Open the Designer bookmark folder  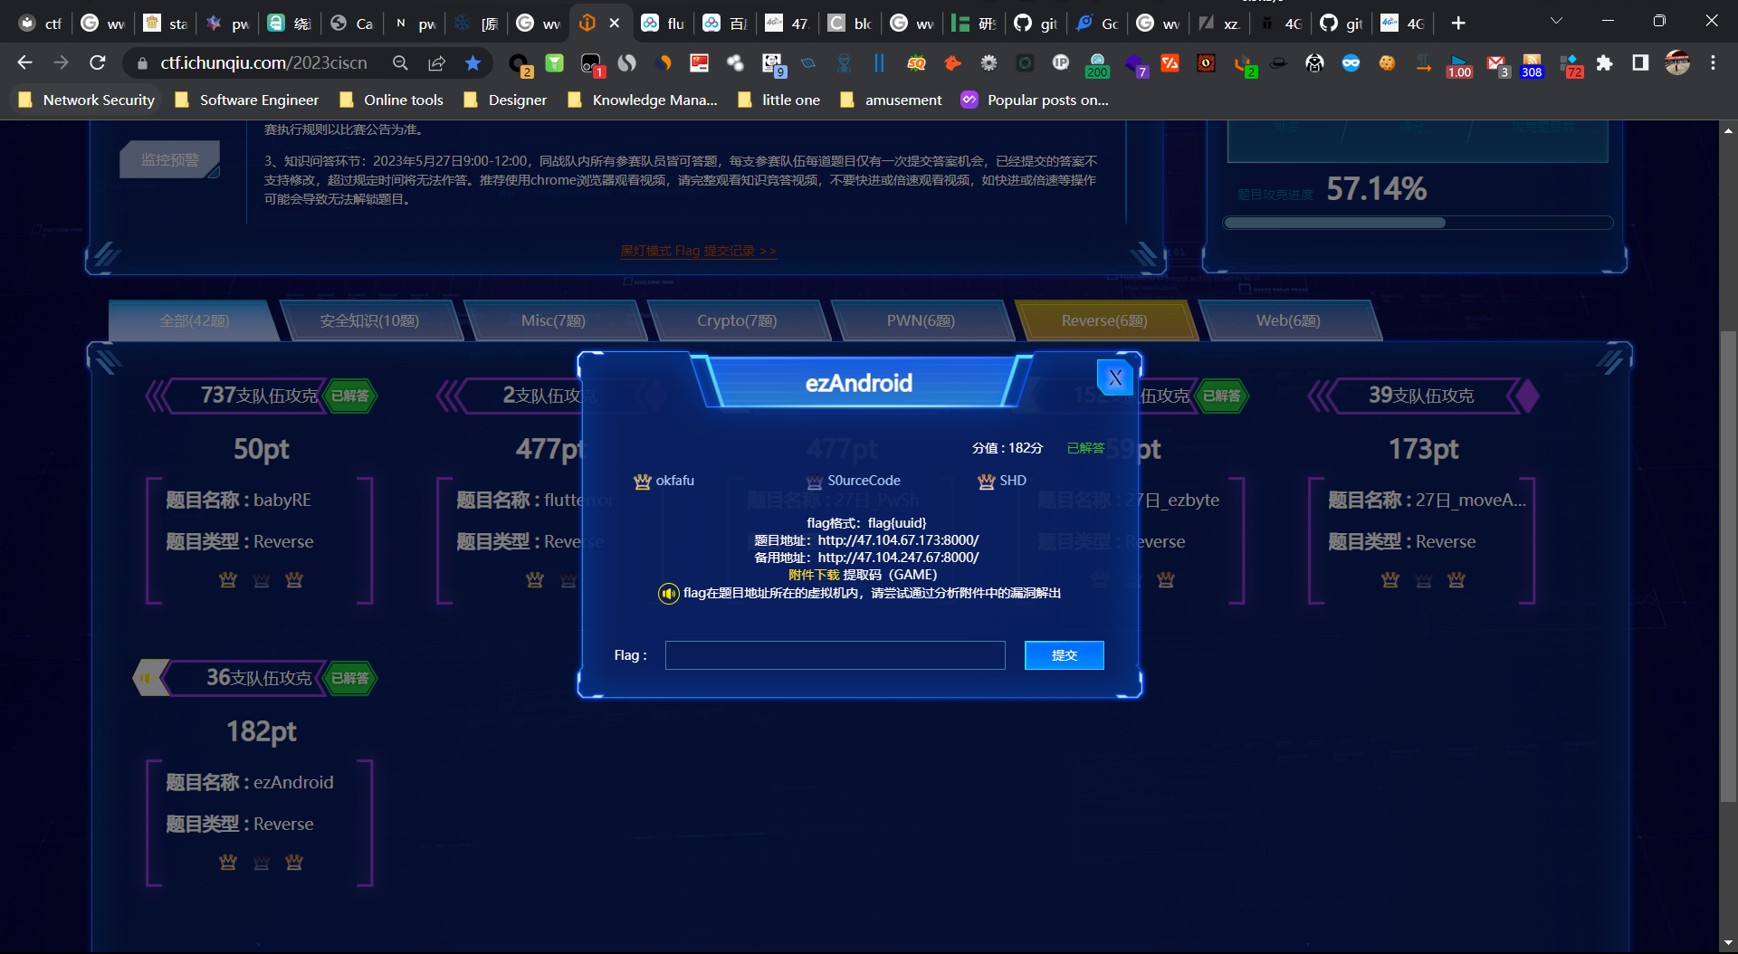pyautogui.click(x=505, y=100)
